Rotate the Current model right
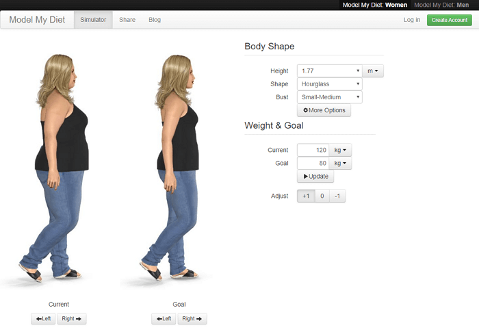479x334 pixels. coord(72,318)
